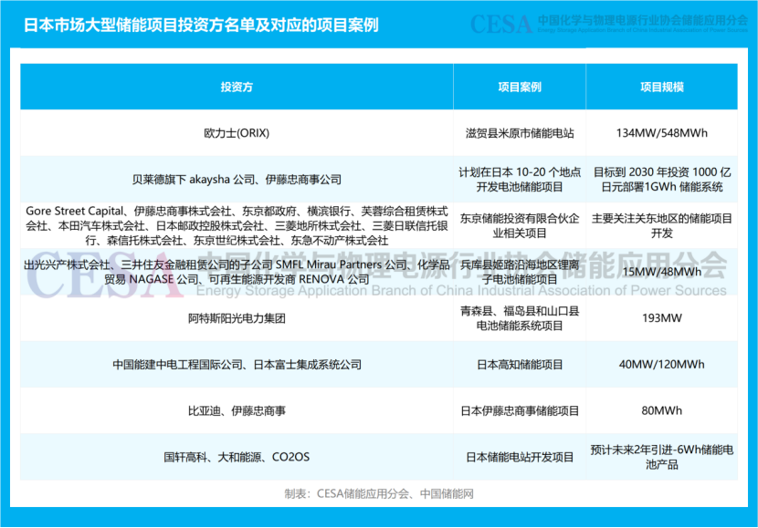Click the '青森县、福岛县和山口县电池储能系统项目' cell
This screenshot has width=758, height=528.
pos(520,318)
